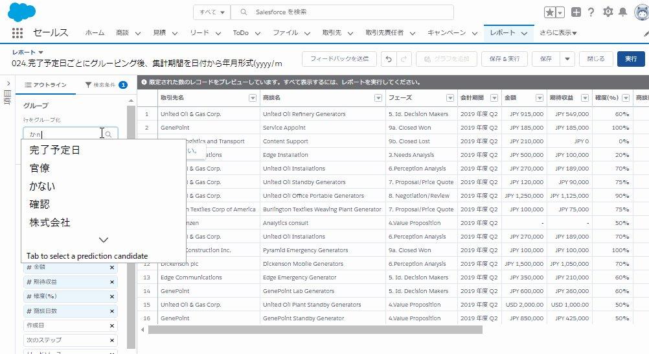
Task: Open the レポート breadcrumb dropdown
Action: coord(41,53)
